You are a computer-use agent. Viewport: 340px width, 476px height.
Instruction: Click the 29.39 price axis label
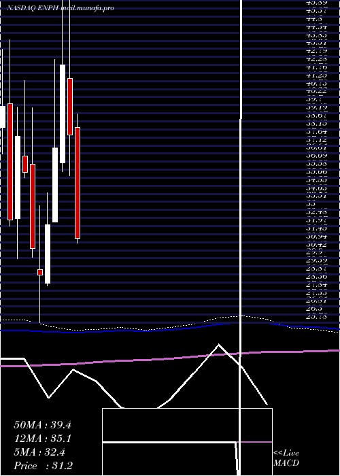point(317,260)
